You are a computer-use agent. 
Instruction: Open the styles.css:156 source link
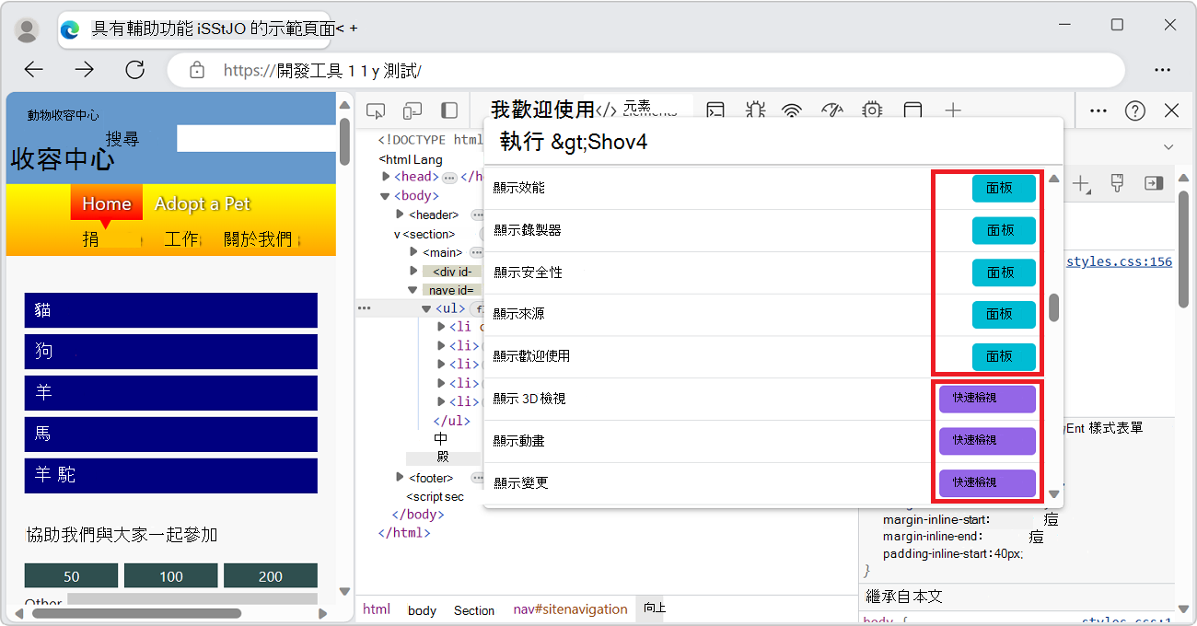1119,261
